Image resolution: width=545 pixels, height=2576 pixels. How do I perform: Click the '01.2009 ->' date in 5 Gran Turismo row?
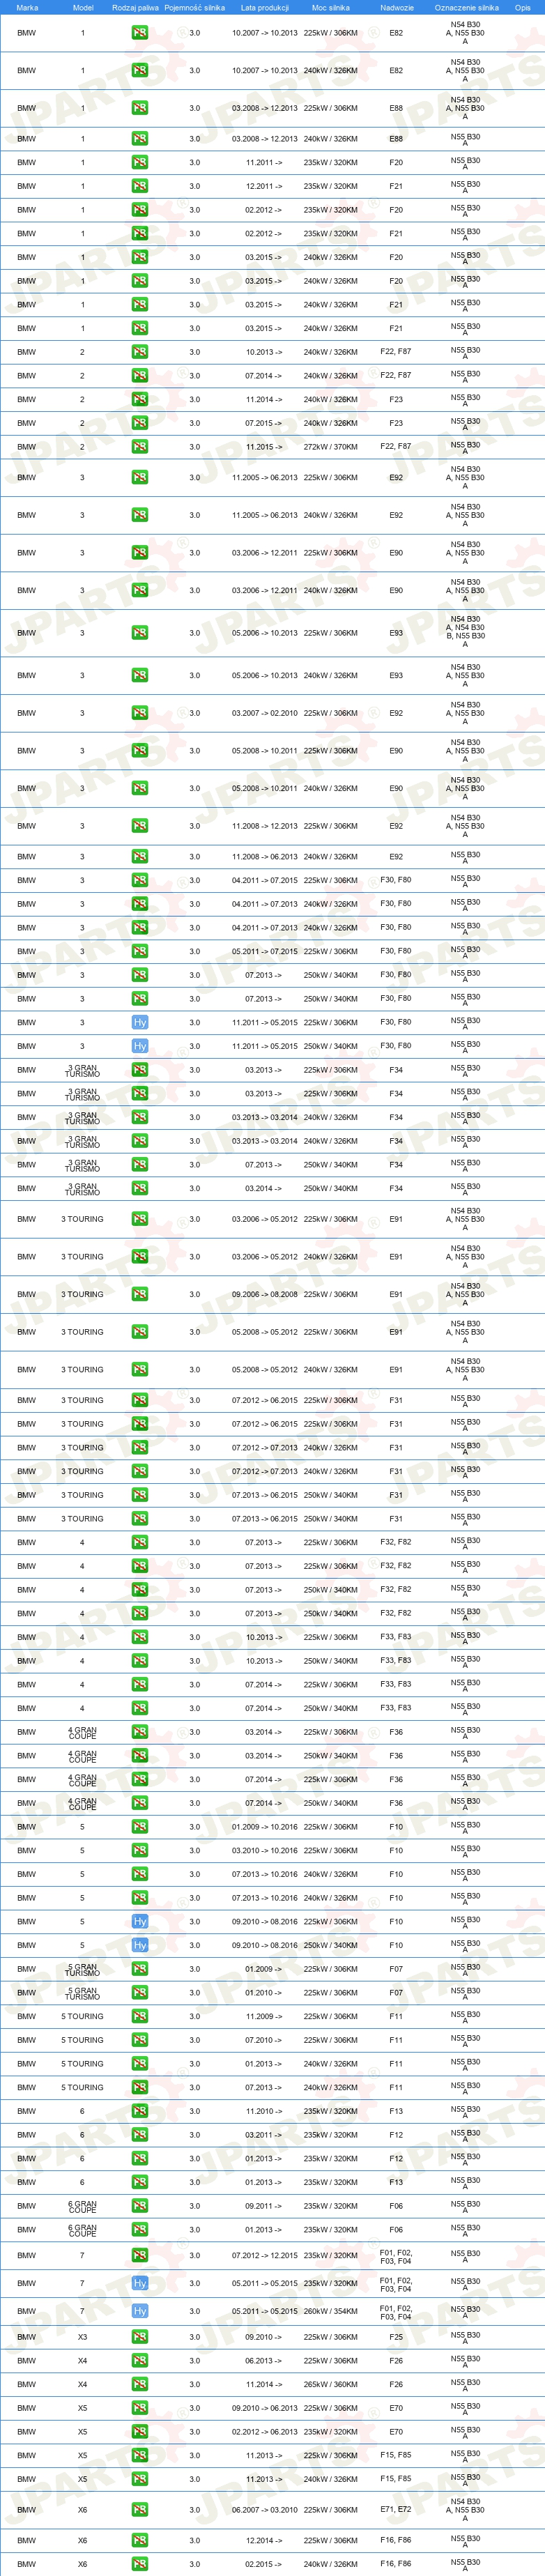[264, 1968]
